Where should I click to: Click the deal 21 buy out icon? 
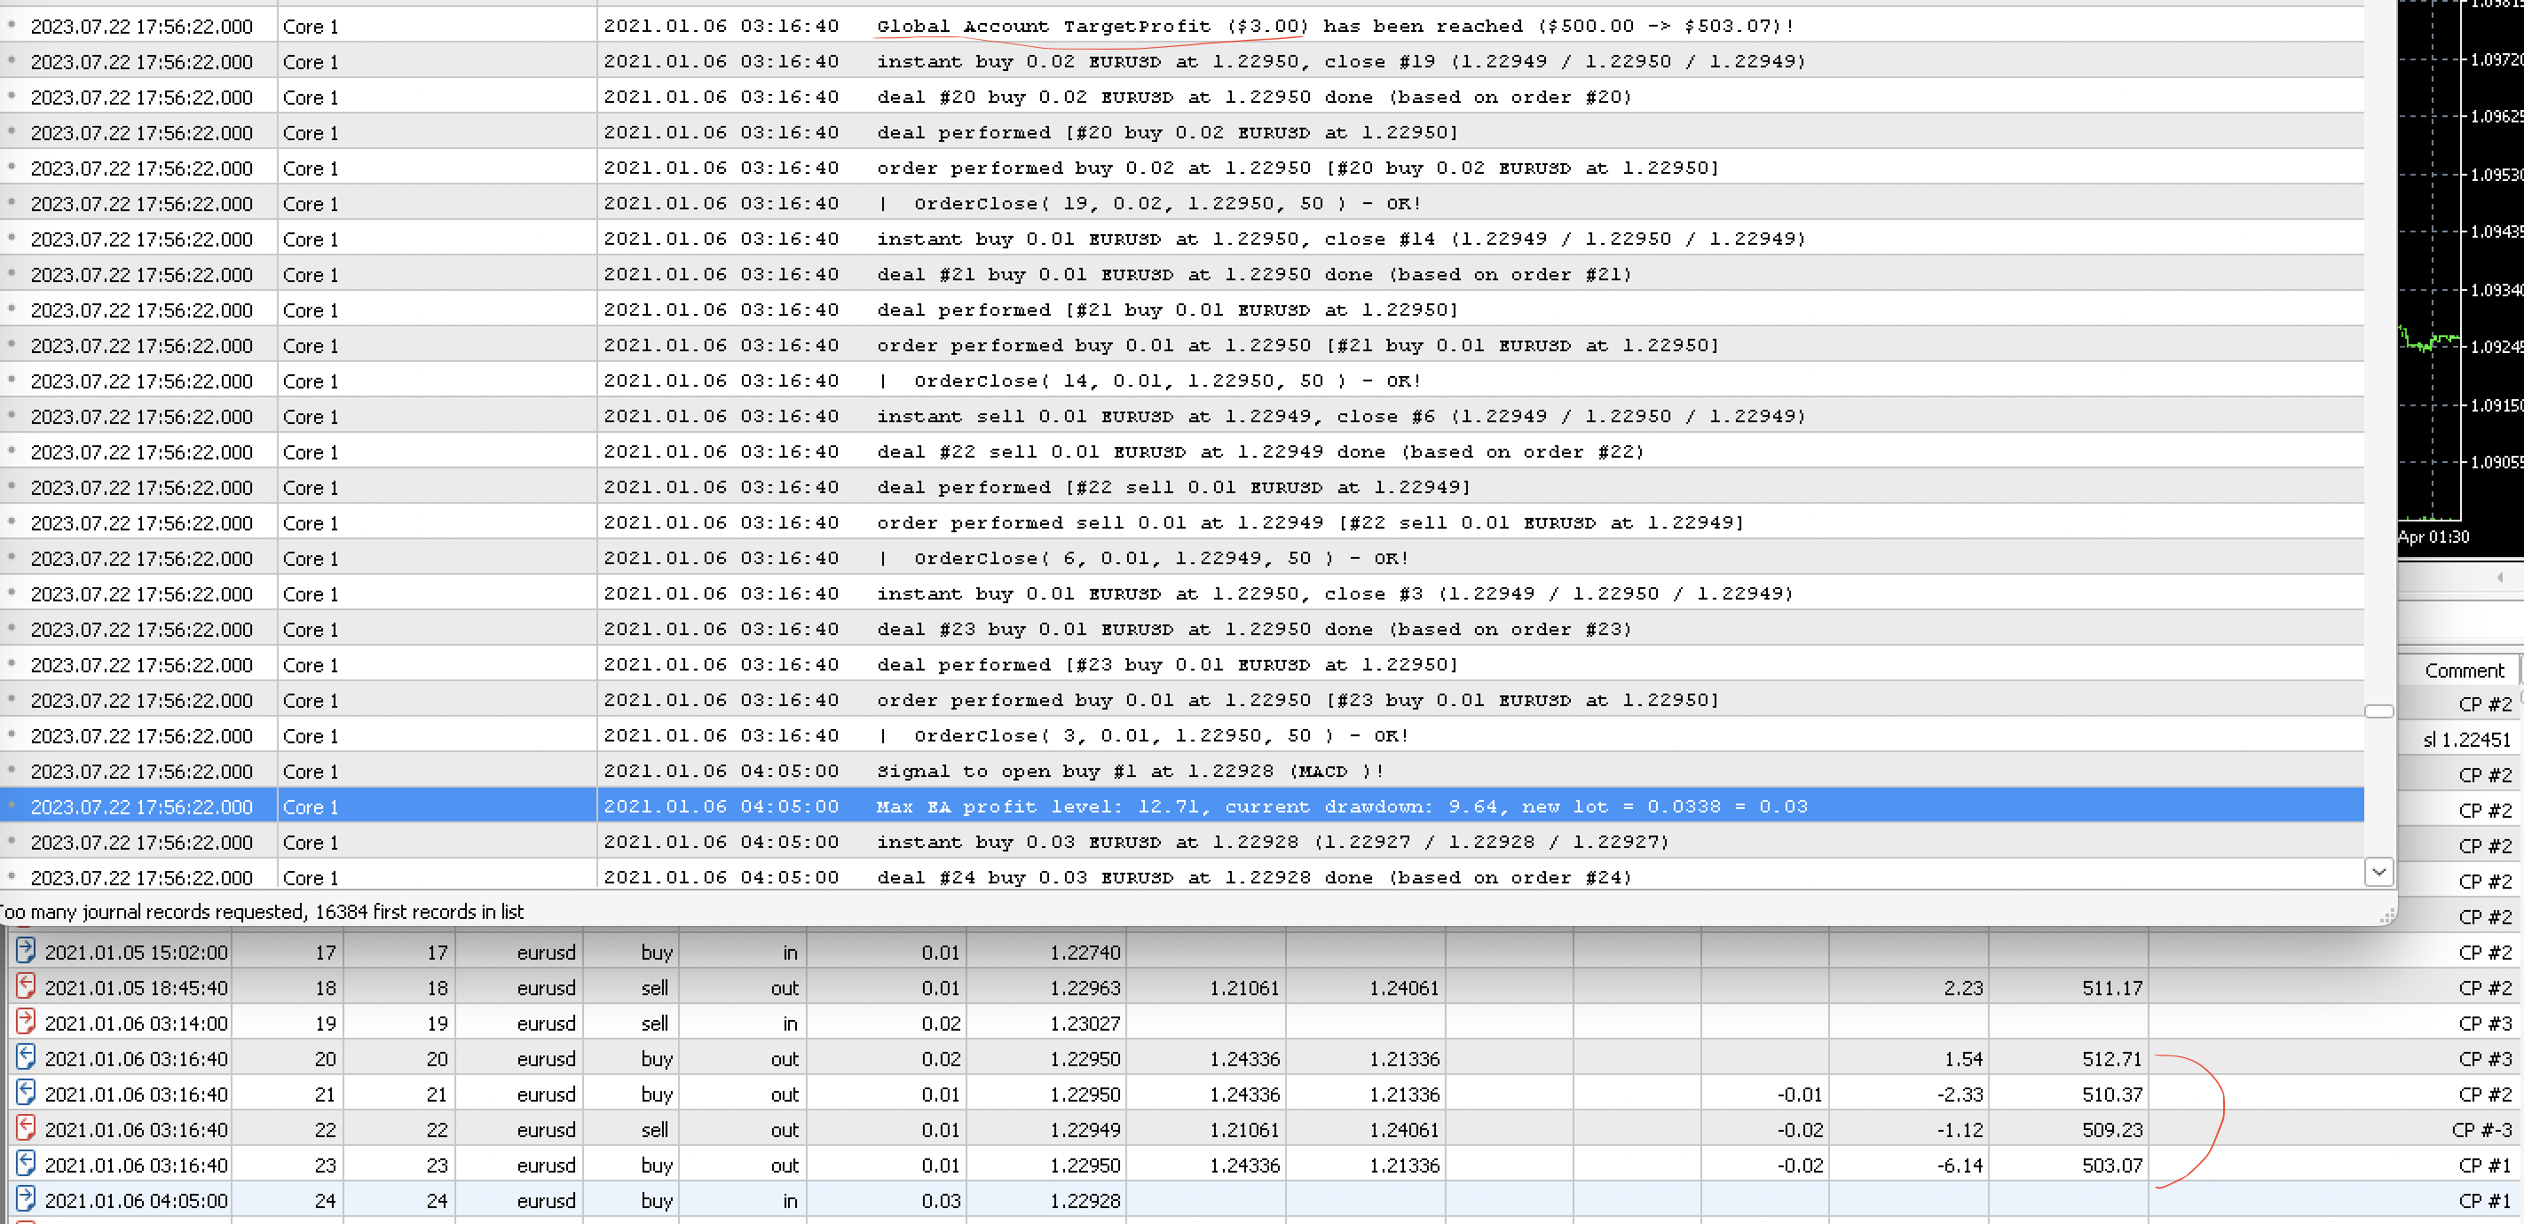click(26, 1093)
